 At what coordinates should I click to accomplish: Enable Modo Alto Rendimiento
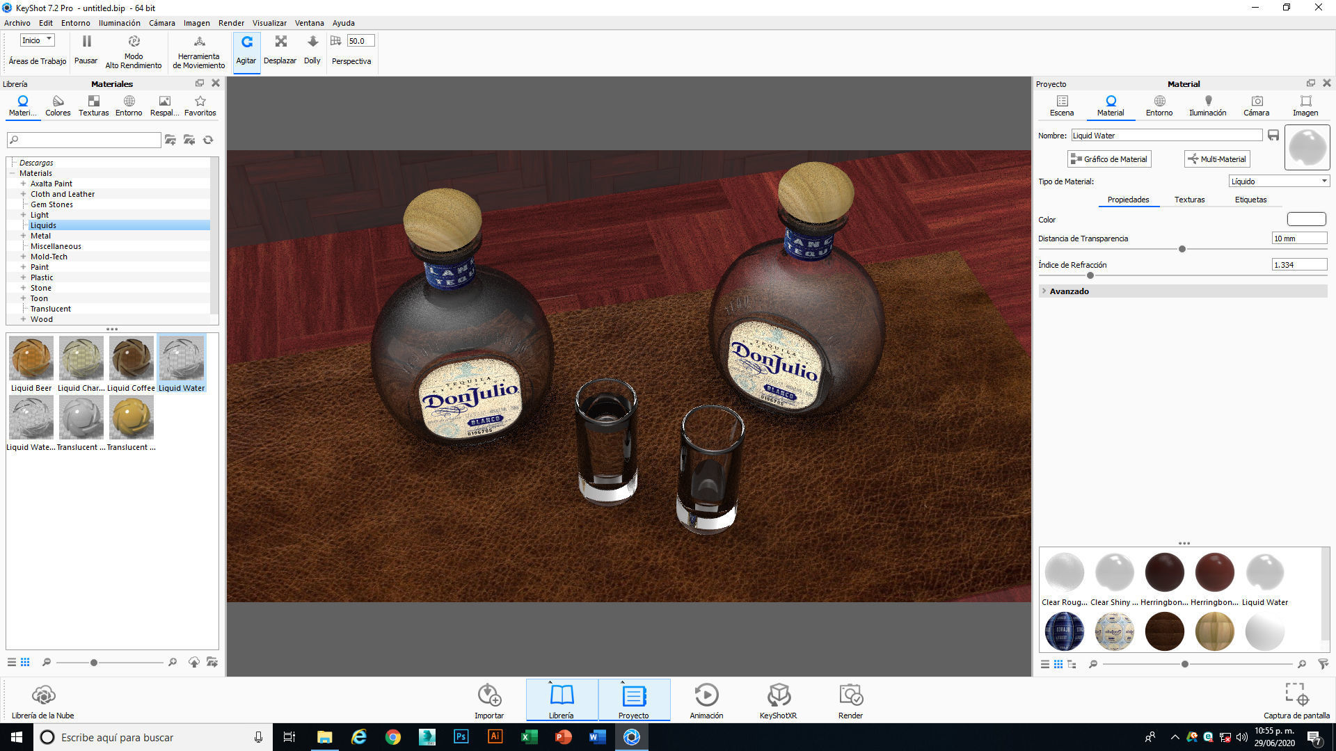(134, 42)
